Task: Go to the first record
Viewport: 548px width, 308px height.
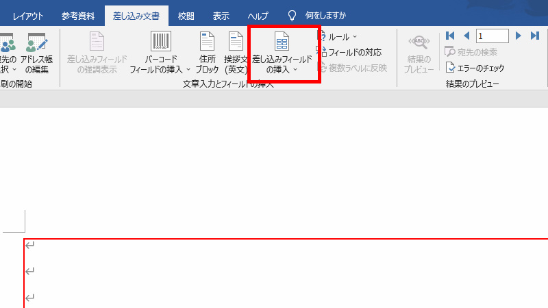Action: [x=450, y=36]
